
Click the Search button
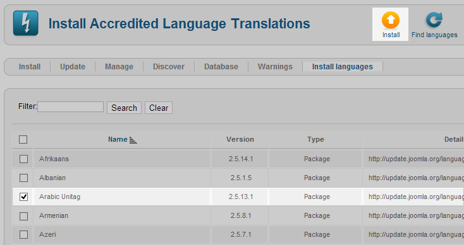pos(124,108)
